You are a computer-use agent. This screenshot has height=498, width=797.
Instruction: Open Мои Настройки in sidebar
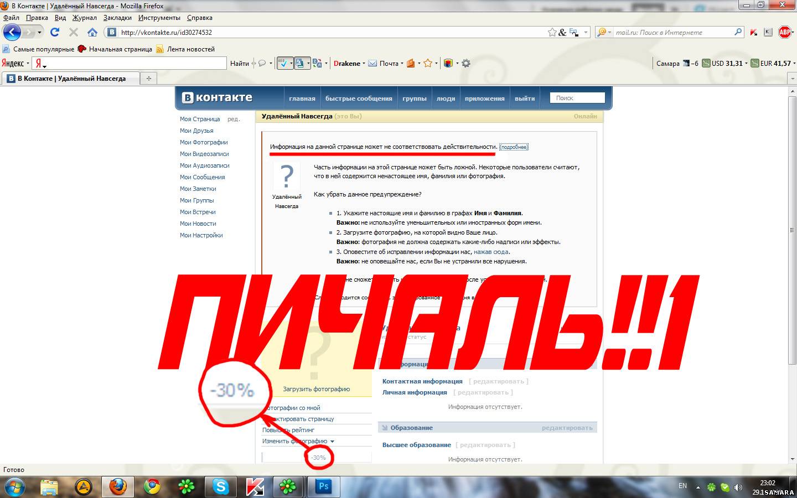point(201,235)
